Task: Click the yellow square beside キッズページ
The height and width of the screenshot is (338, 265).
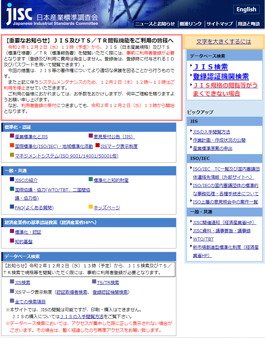Action: pos(91,207)
